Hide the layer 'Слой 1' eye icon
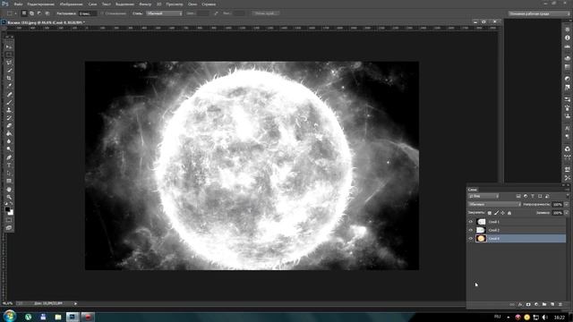Screen dimensions: 573x322 [471, 222]
